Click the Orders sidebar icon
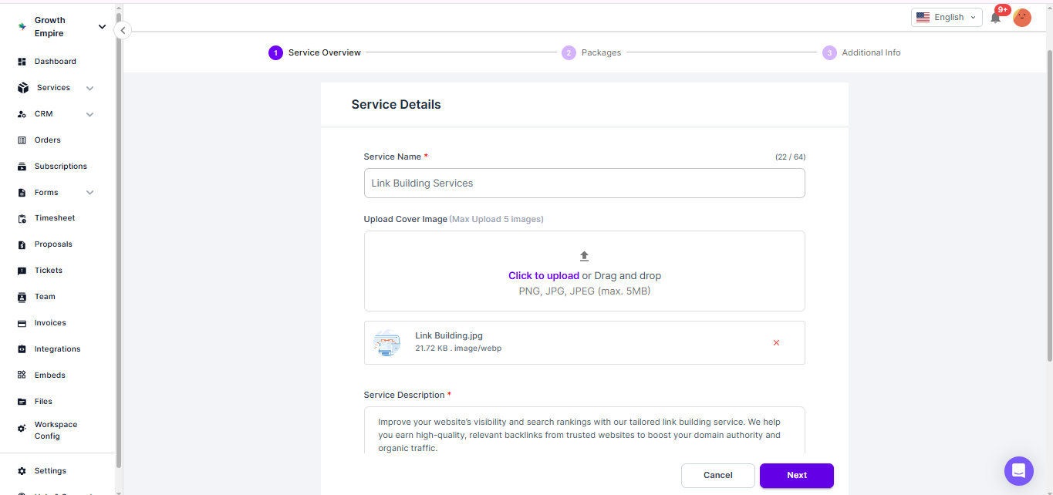 [22, 140]
